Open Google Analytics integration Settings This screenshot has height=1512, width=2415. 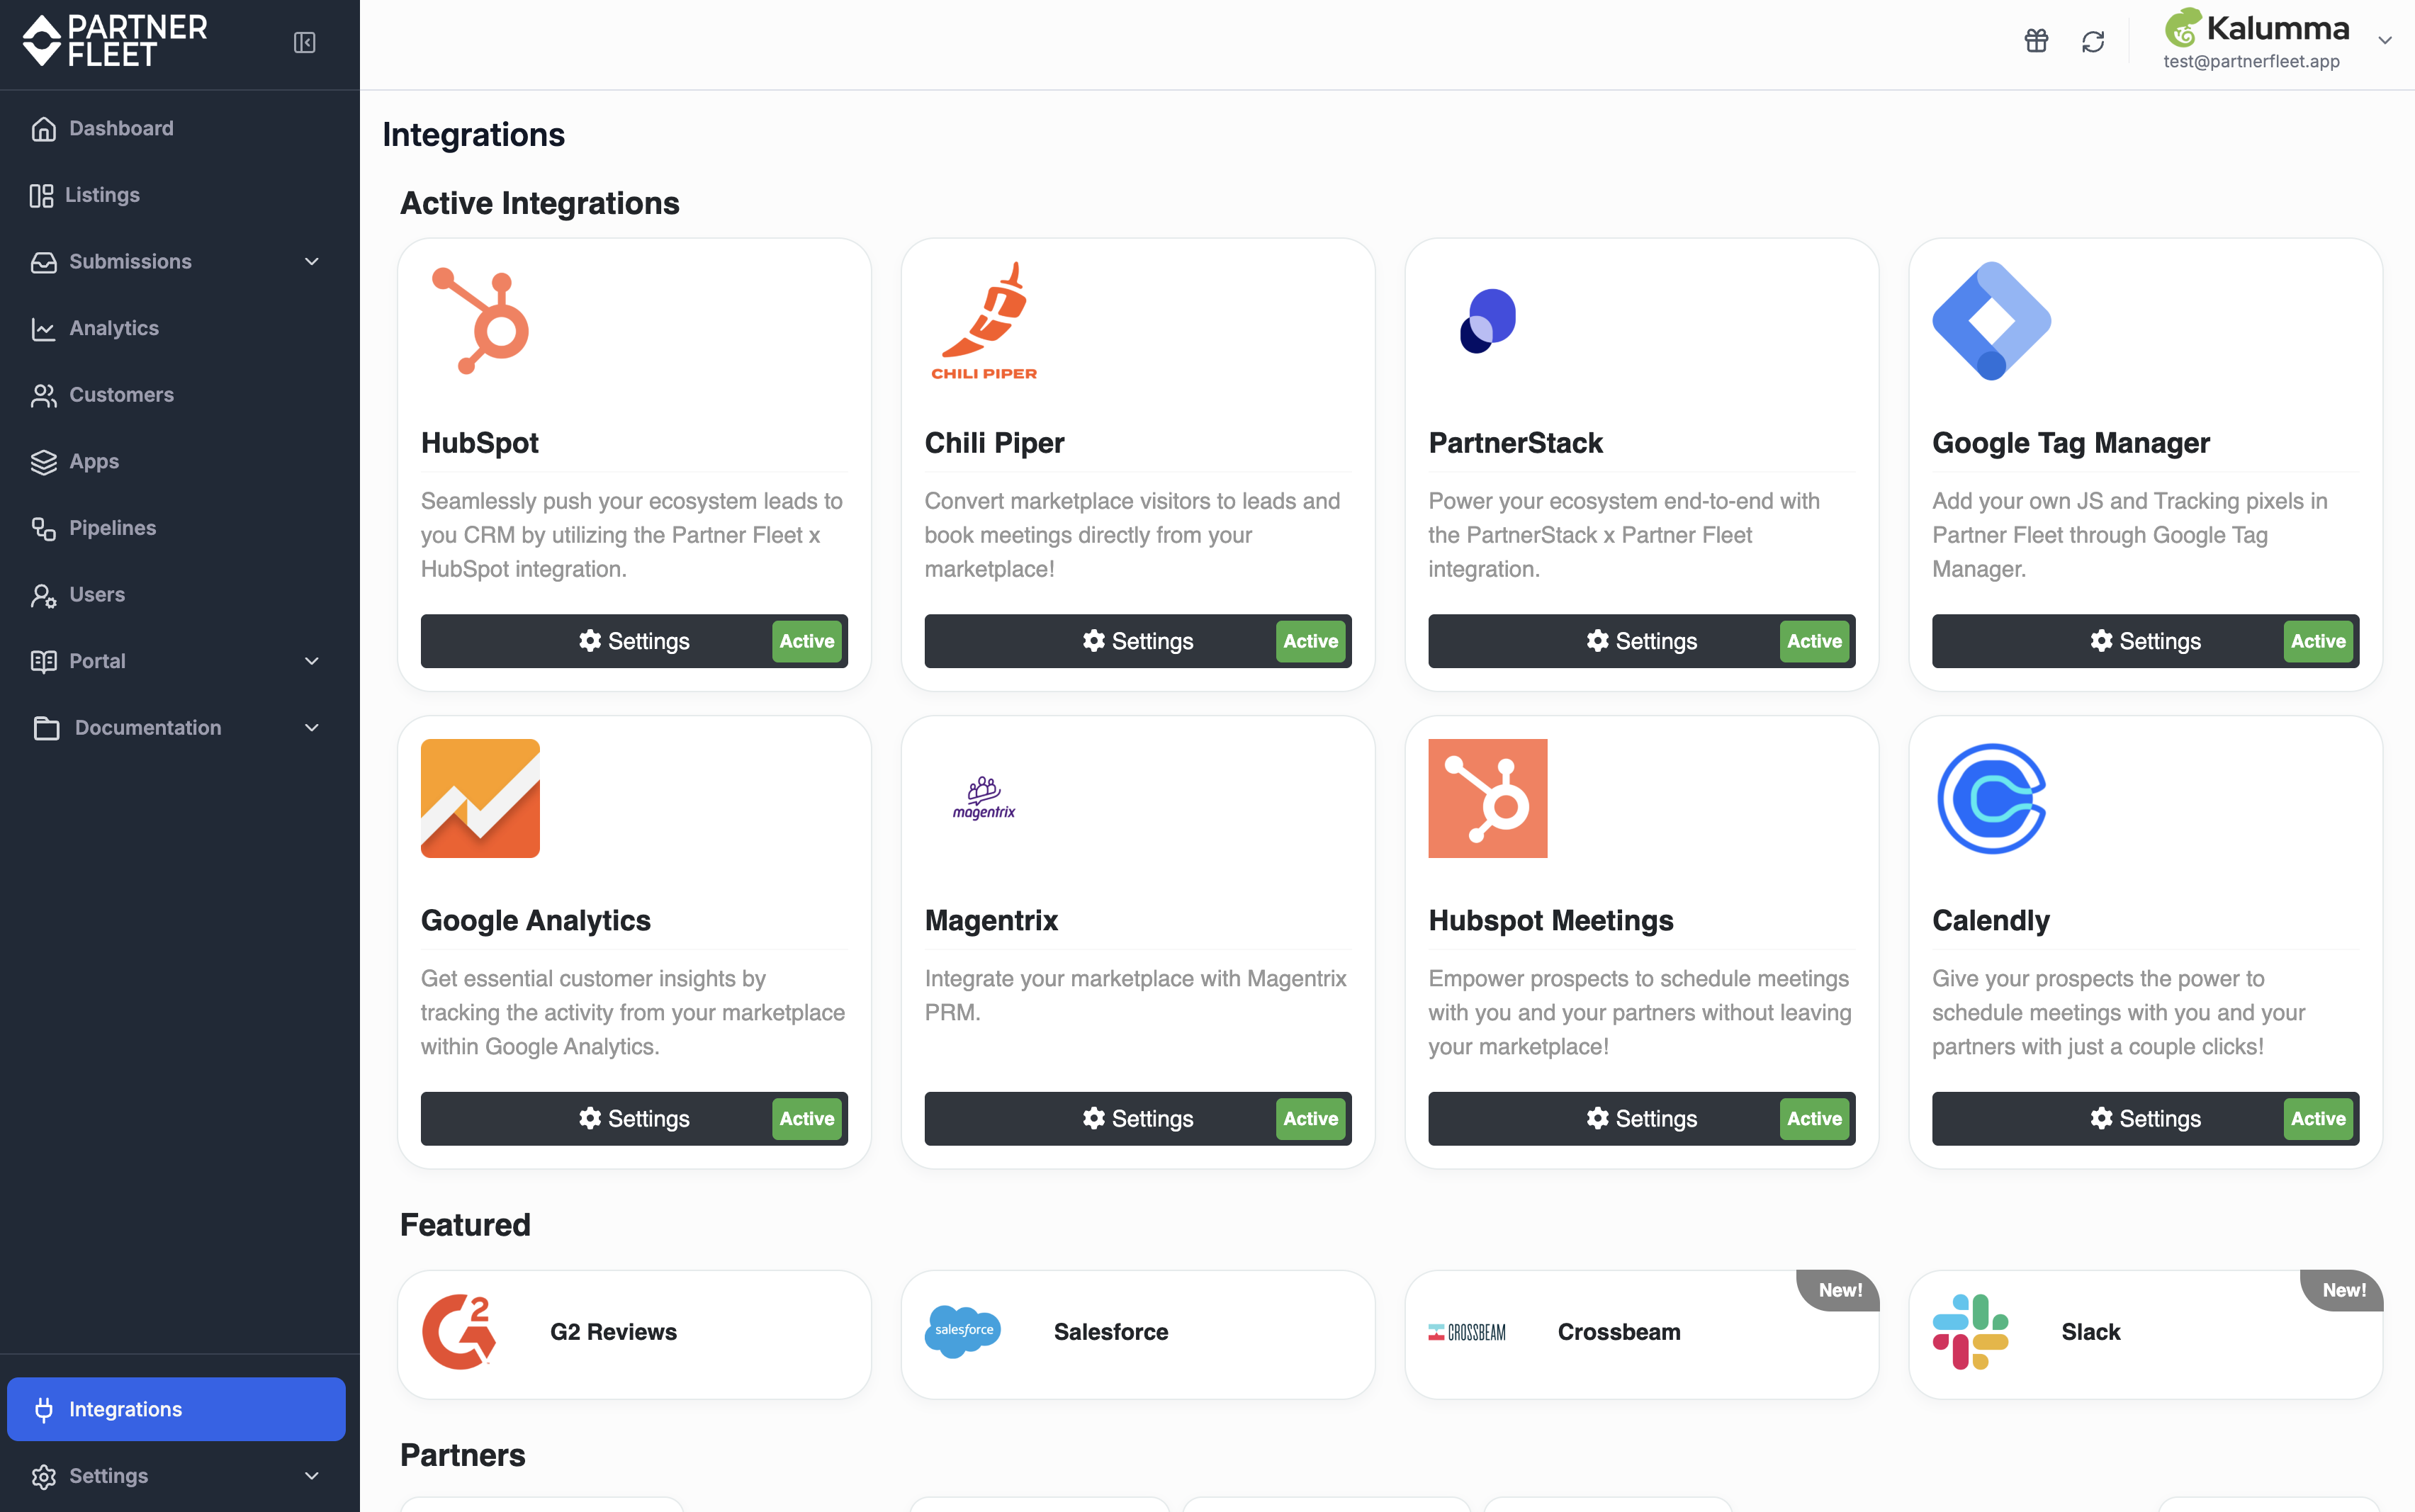(634, 1119)
